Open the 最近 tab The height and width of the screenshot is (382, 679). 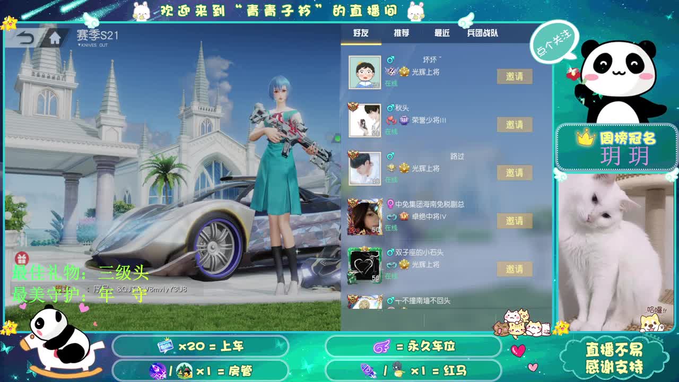tap(442, 33)
